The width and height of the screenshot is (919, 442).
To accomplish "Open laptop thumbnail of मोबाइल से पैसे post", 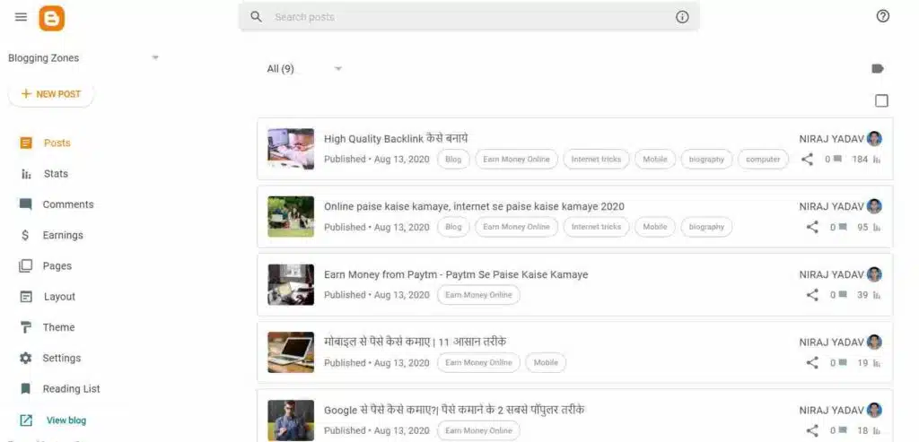I will (x=291, y=352).
